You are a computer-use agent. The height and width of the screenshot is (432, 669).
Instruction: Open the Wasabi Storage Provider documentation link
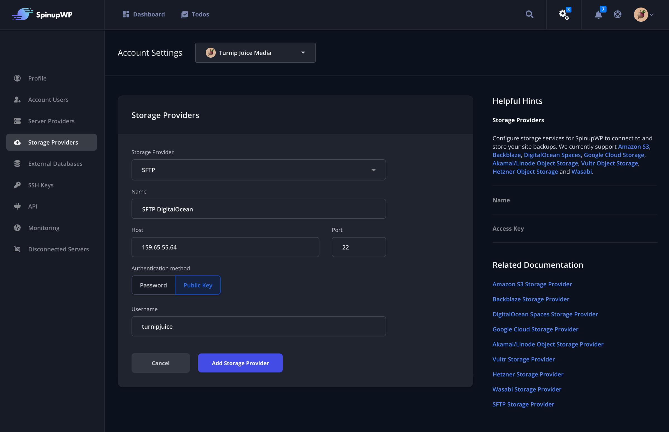click(527, 389)
